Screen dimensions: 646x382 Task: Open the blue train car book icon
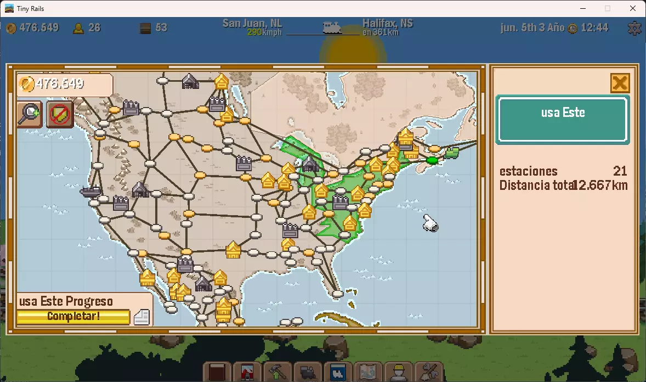click(338, 372)
